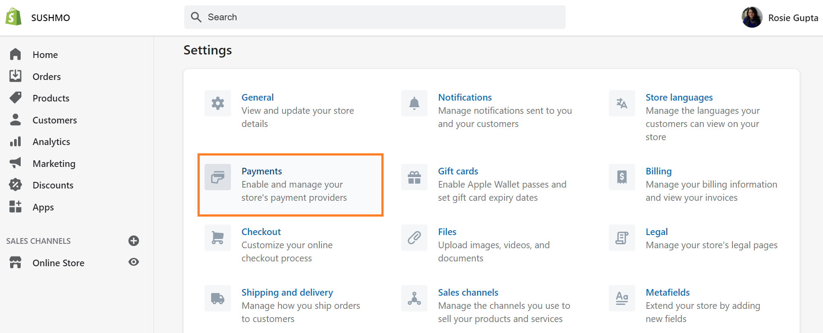Open the Legal settings link
Screen dimensions: 823x333
coord(656,232)
